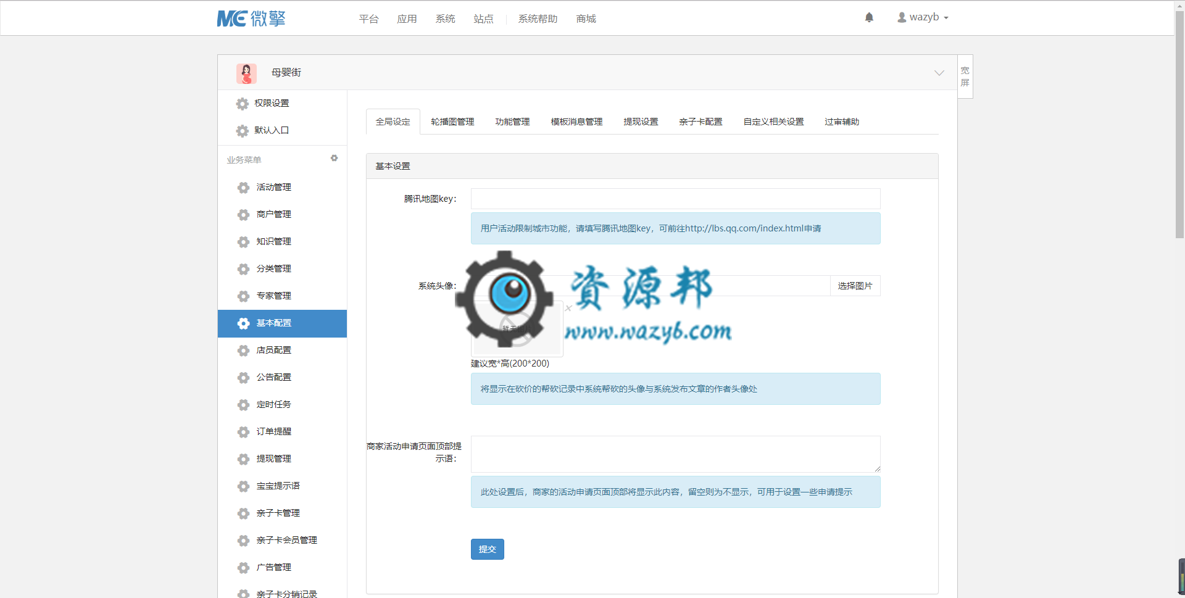The image size is (1185, 598).
Task: Switch to the 自定义相关设置 tab
Action: 773,122
